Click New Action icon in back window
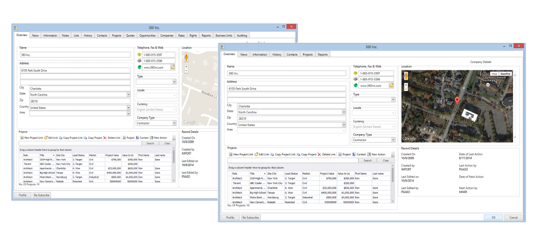 point(151,138)
